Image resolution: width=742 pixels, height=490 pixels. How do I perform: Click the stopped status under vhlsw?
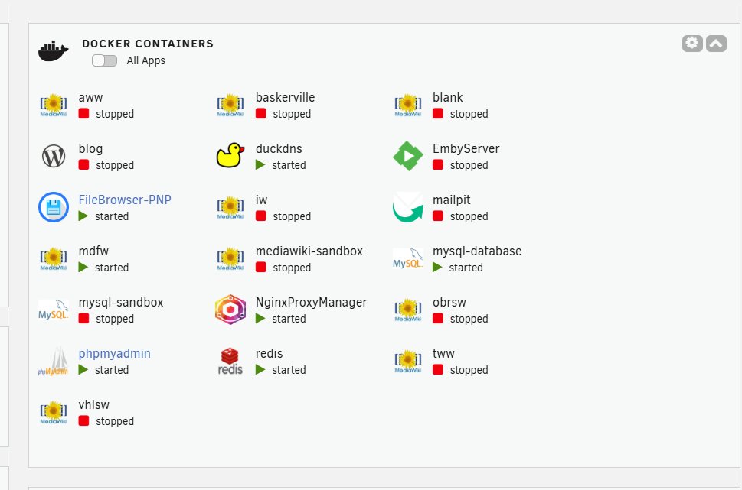tap(115, 421)
